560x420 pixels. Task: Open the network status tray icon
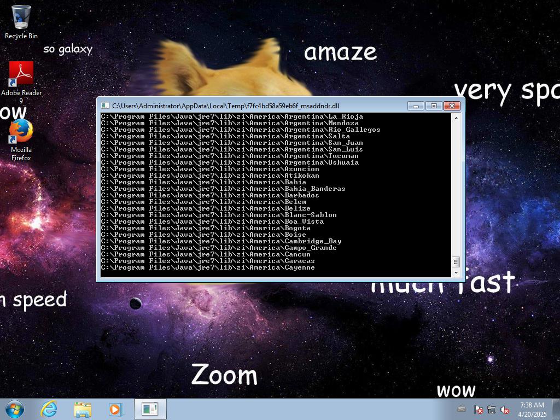[x=492, y=410]
